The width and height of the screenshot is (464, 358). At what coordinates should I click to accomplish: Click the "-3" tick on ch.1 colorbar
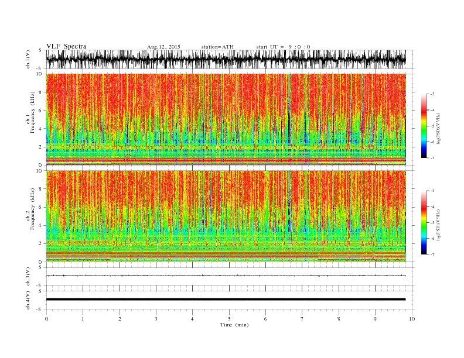pos(432,94)
